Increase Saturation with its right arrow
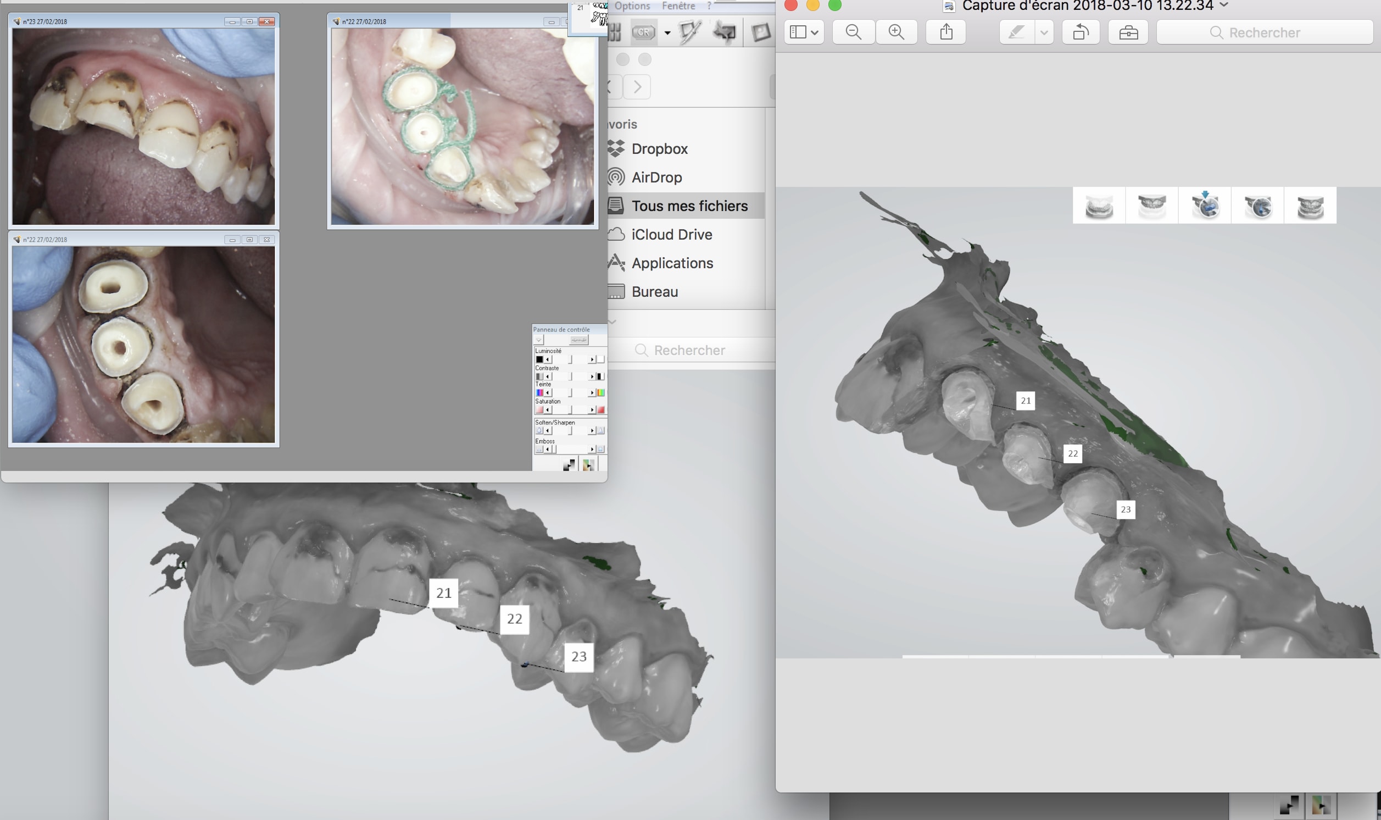 tap(593, 409)
